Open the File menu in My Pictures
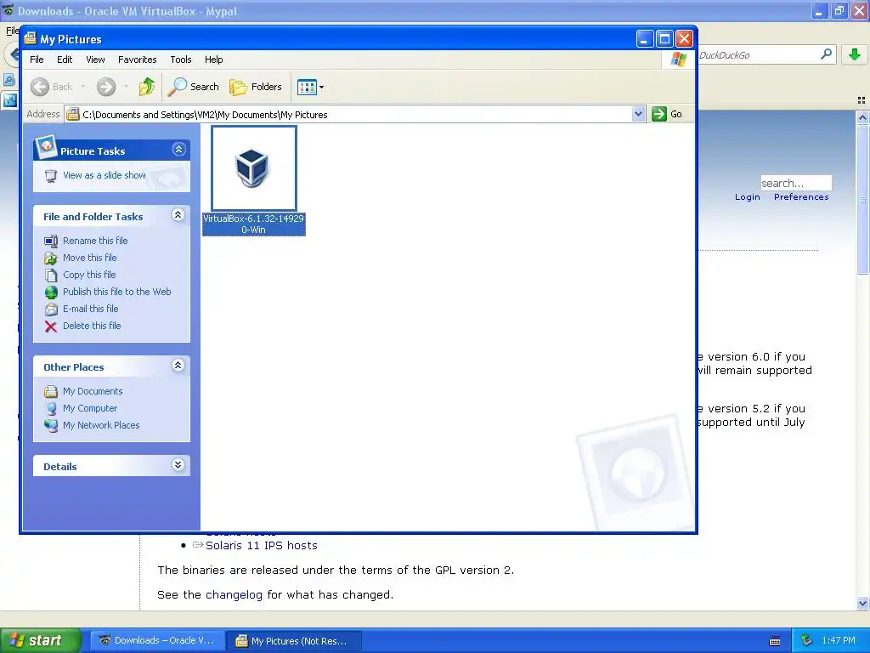Screen dimensions: 870x653 click(37, 60)
